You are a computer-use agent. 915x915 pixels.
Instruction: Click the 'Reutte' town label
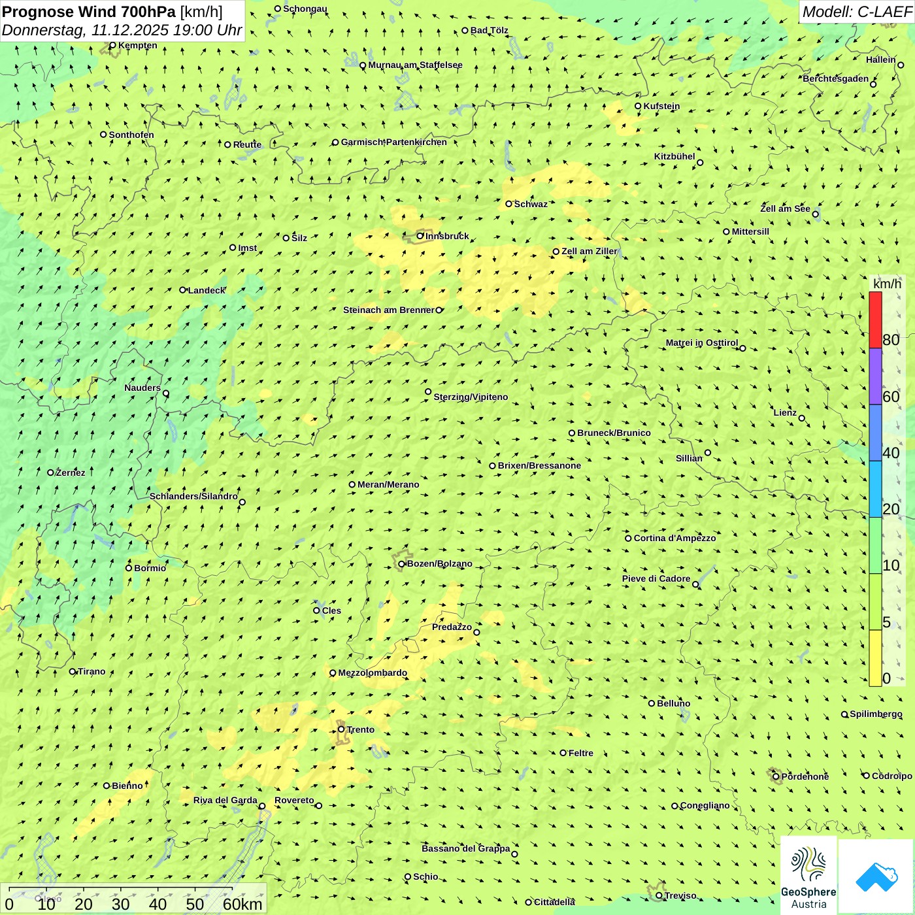[247, 144]
